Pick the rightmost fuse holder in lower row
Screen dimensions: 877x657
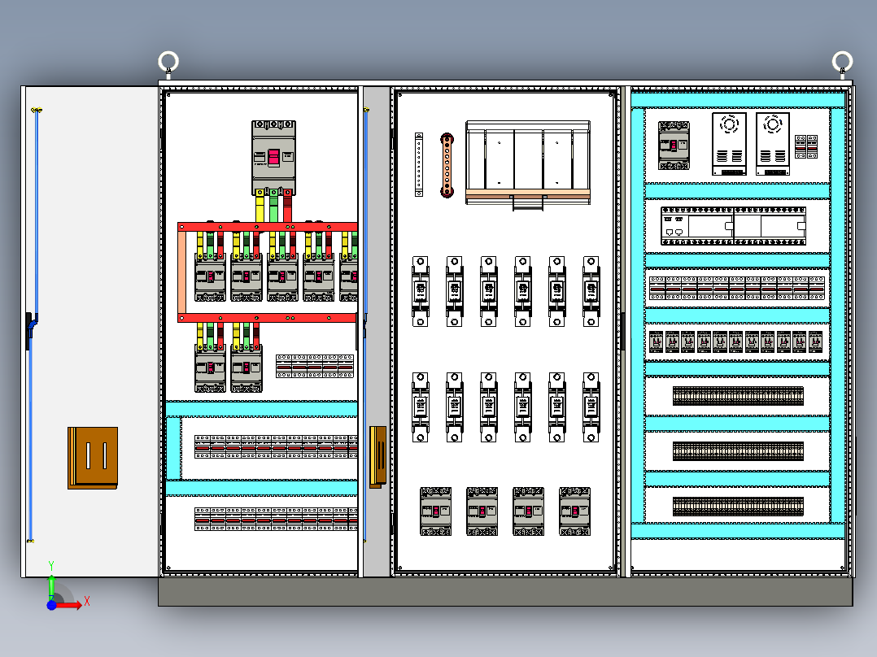click(x=591, y=407)
